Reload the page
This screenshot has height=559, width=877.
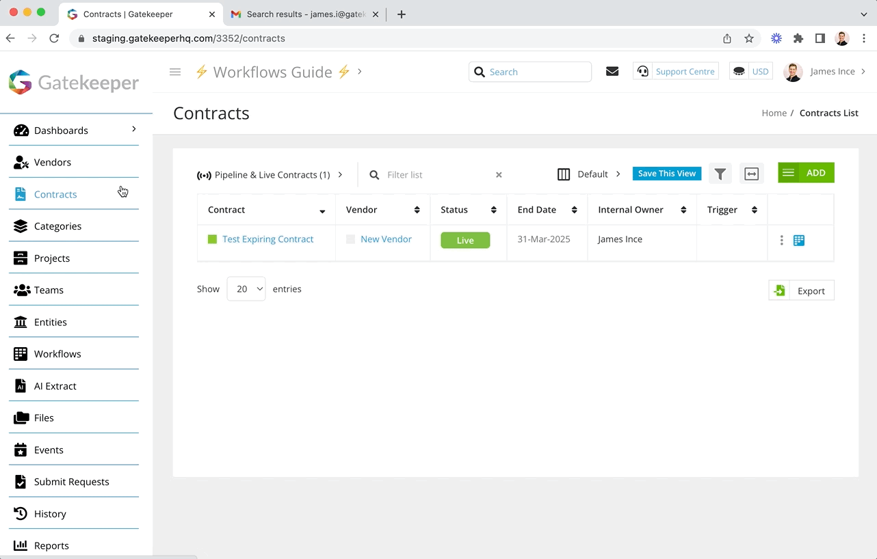point(54,38)
